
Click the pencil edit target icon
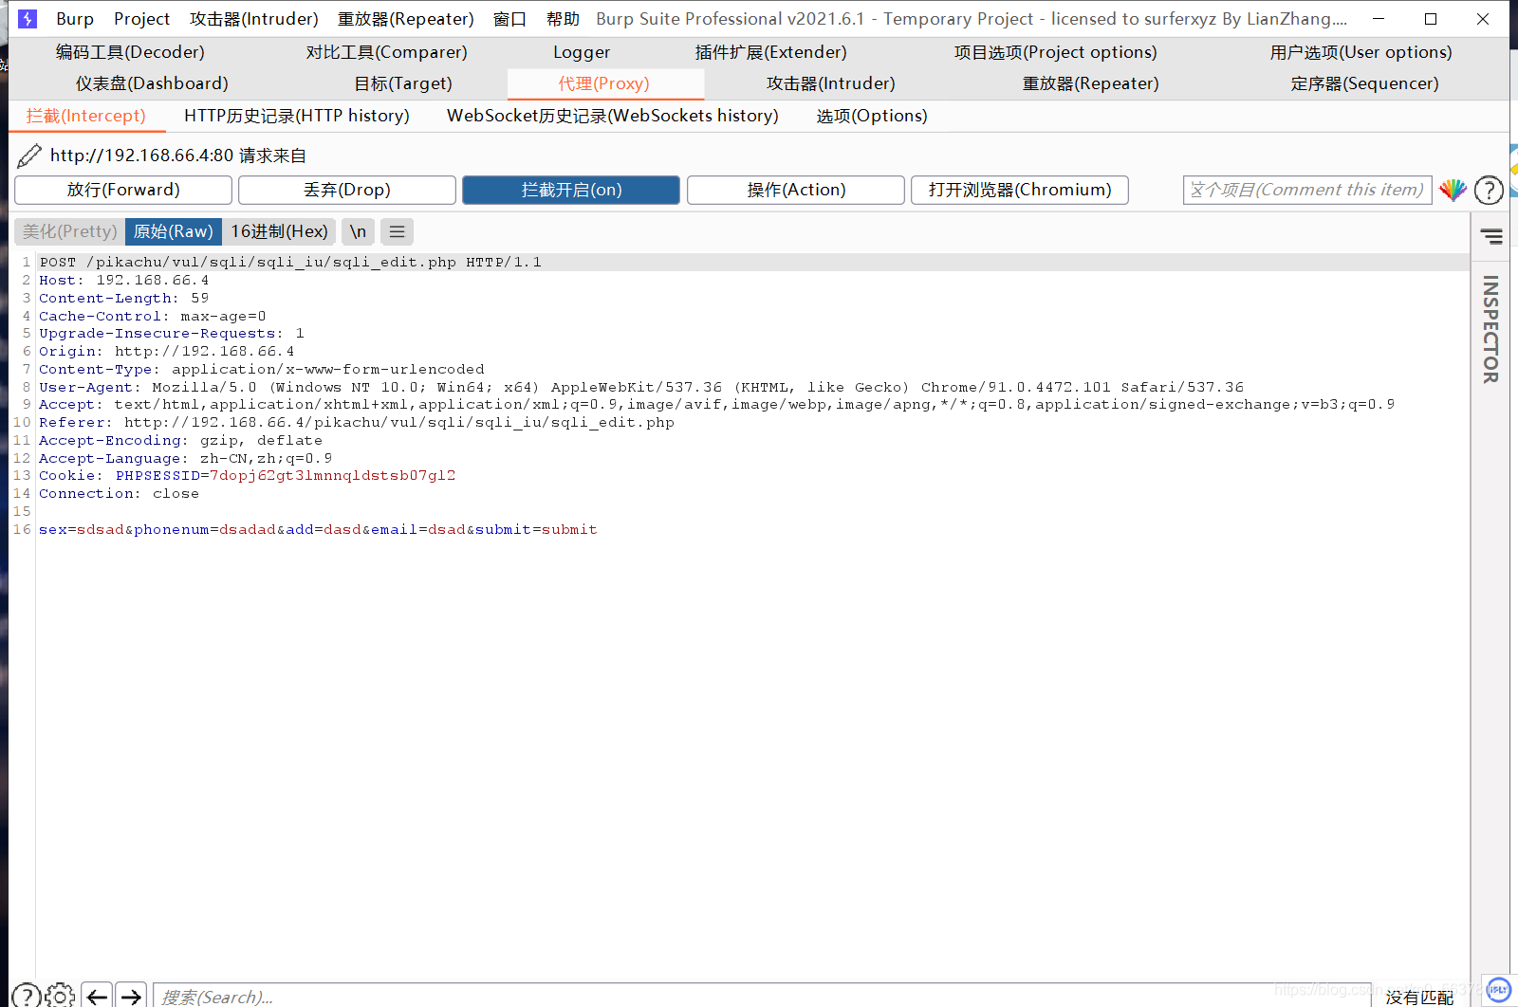point(29,156)
